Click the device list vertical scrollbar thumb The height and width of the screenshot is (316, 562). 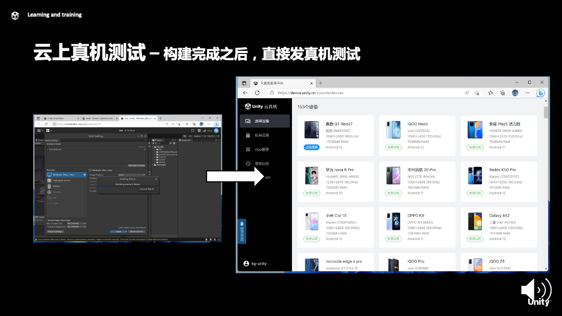click(x=546, y=112)
